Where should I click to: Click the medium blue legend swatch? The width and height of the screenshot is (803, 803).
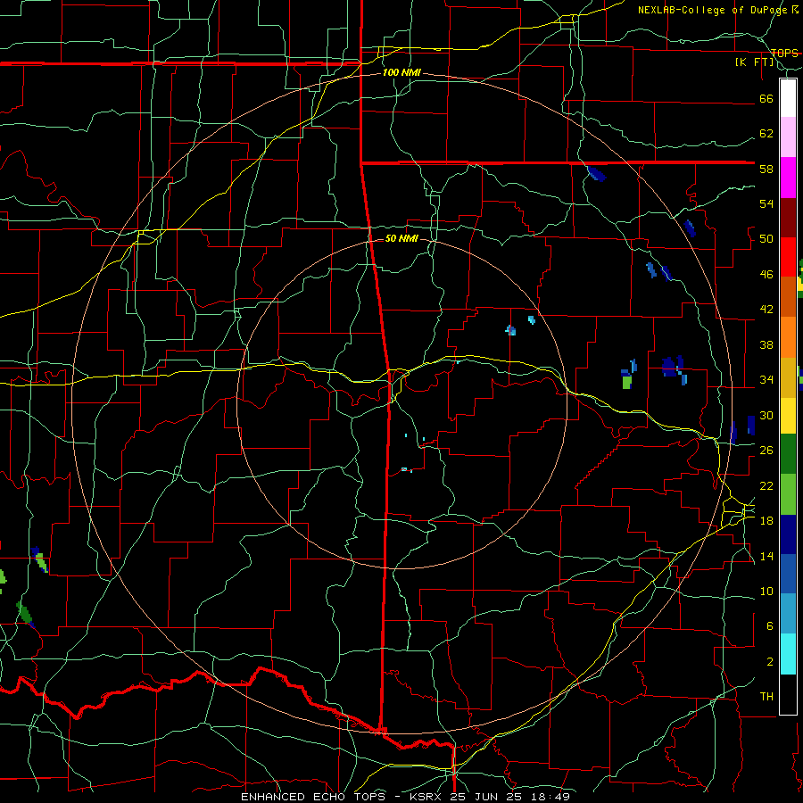[788, 574]
